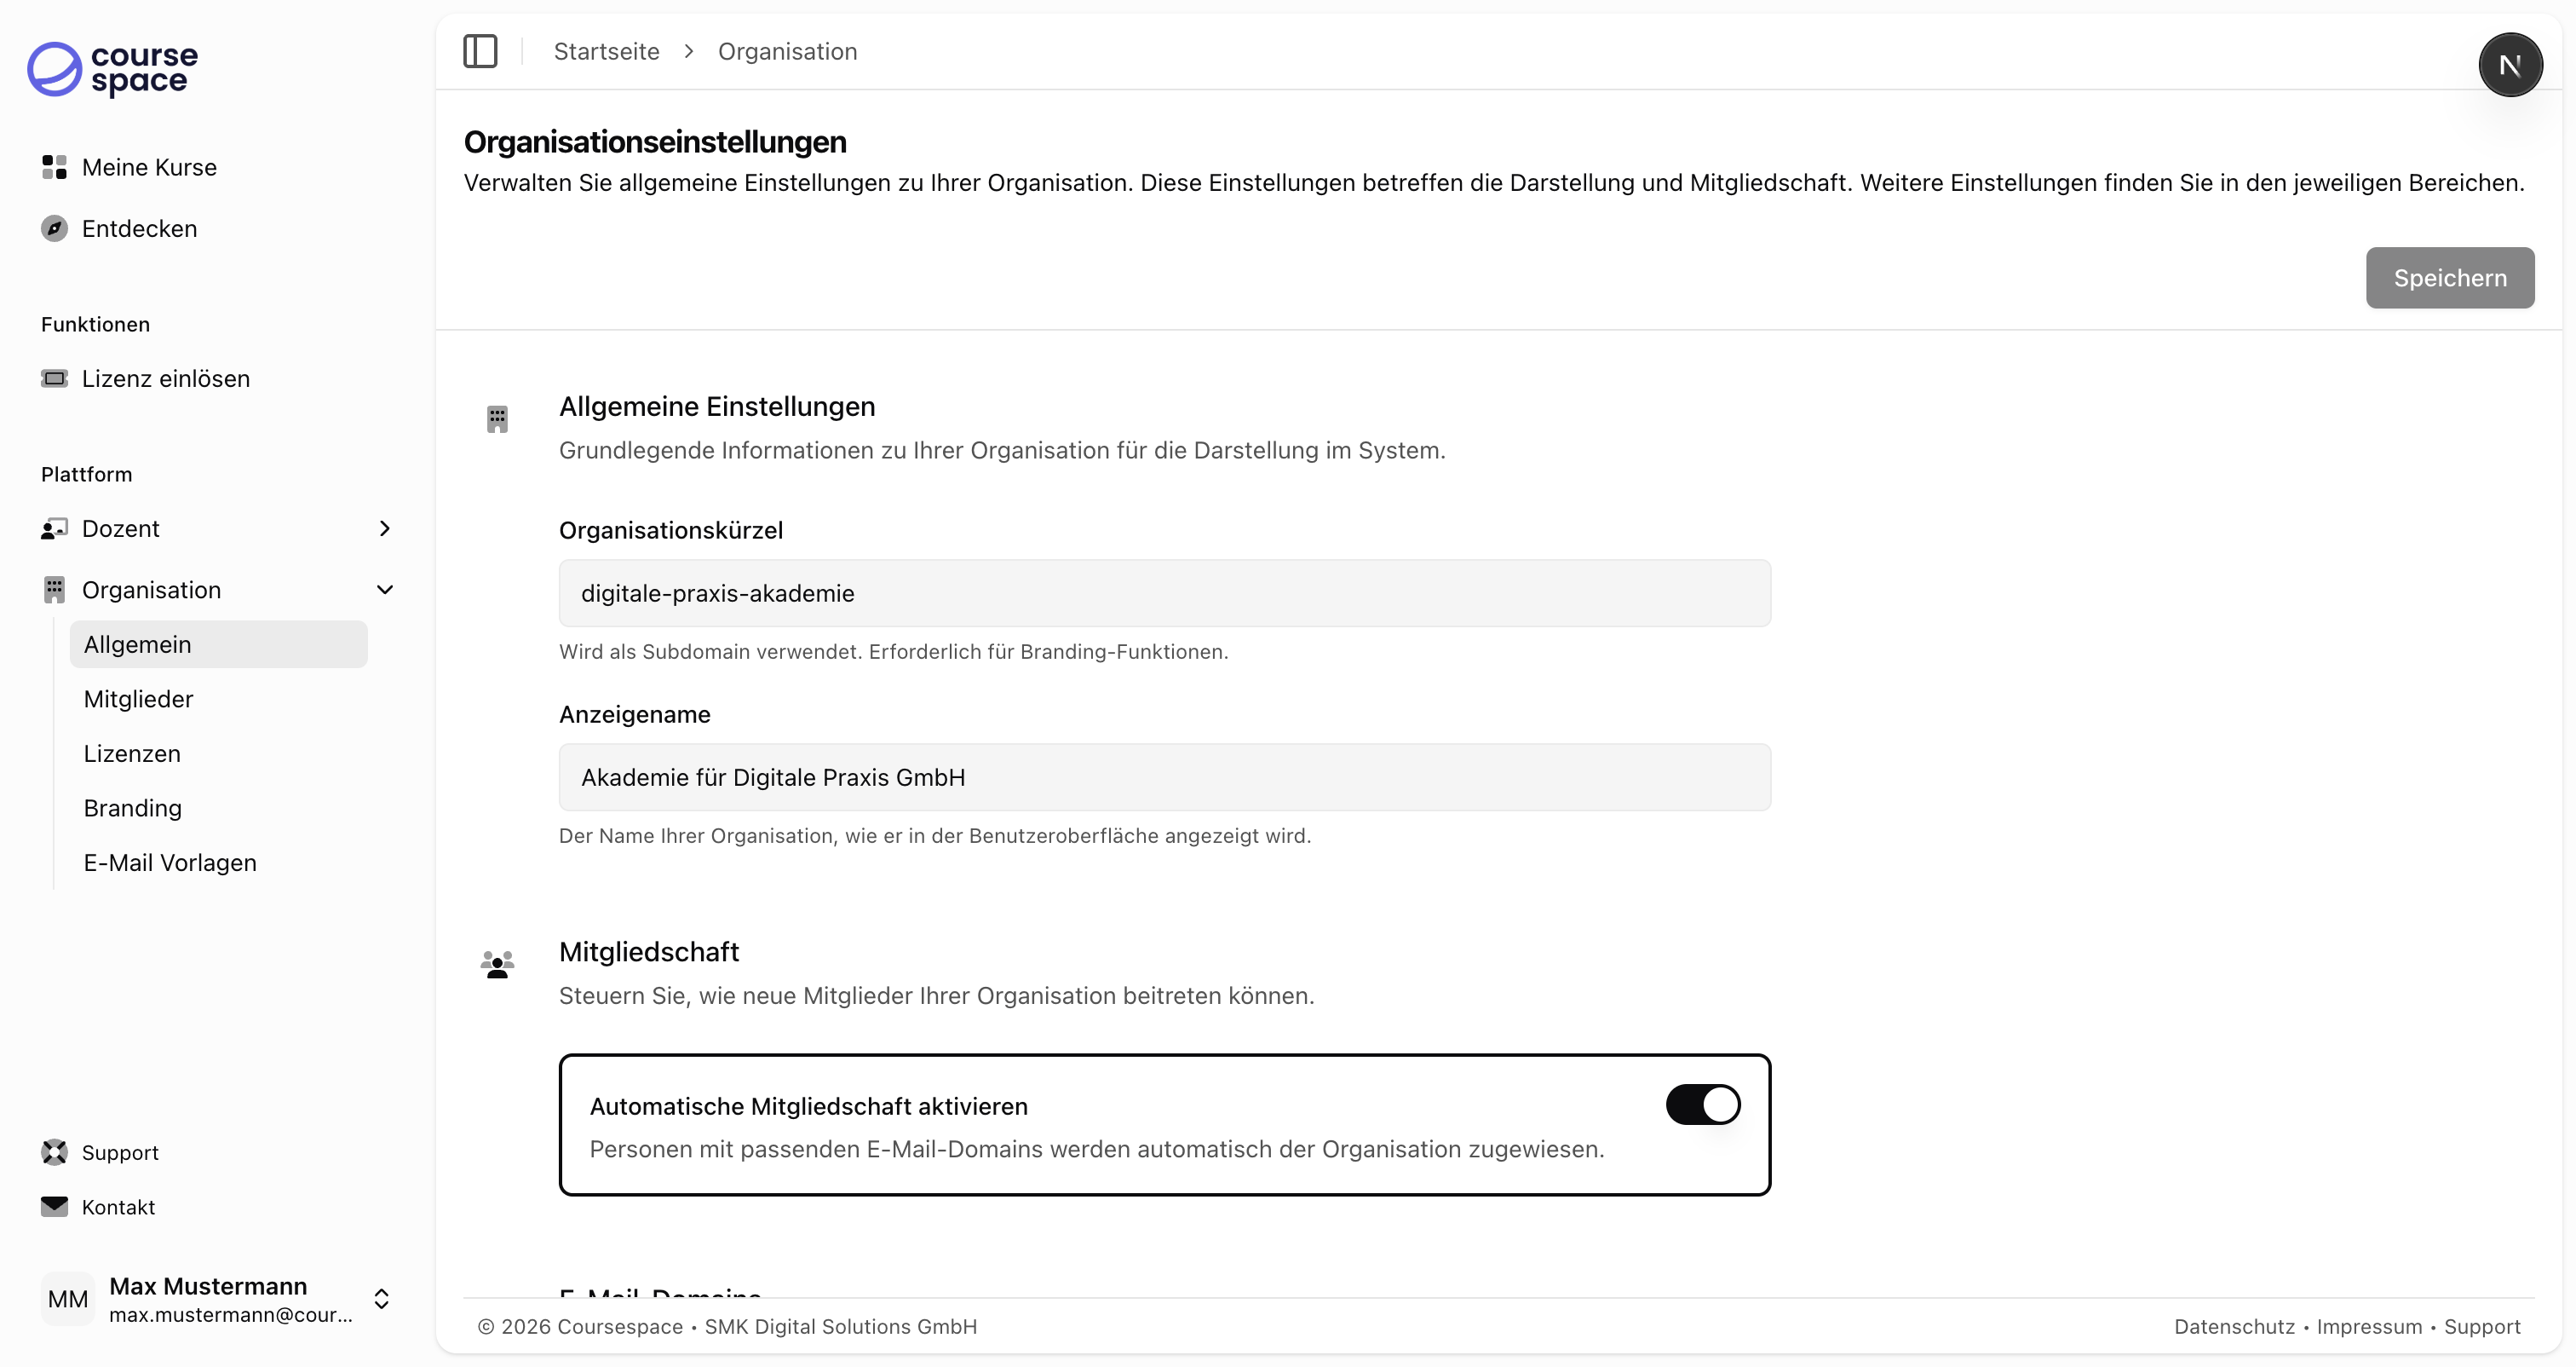2576x1367 pixels.
Task: Click Startseite in the breadcrumb
Action: pos(606,51)
